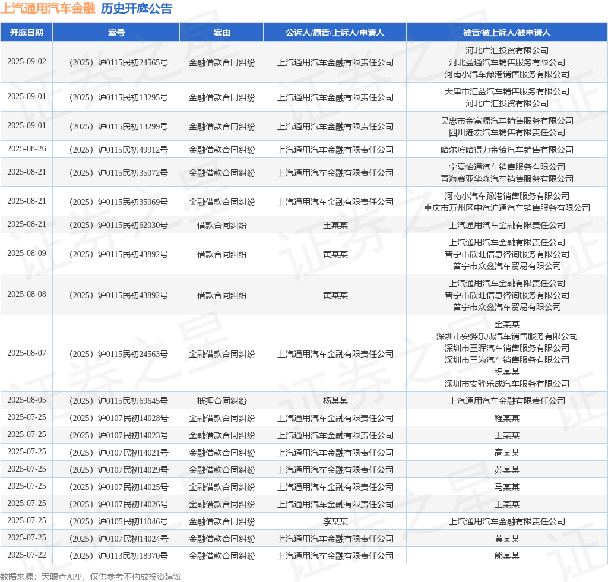Click the date 2025-08-26
Screen dimensions: 608x582
click(26, 149)
